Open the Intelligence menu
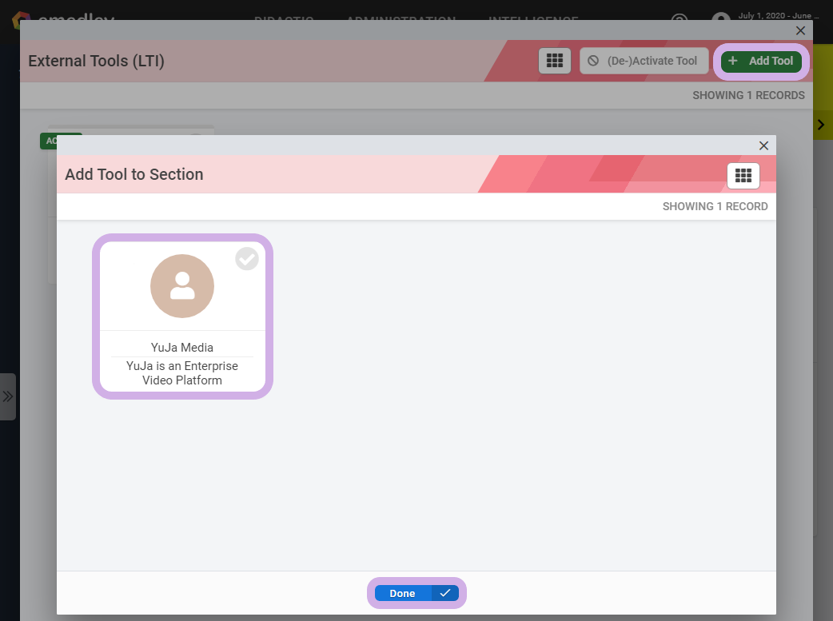833x621 pixels. [533, 20]
